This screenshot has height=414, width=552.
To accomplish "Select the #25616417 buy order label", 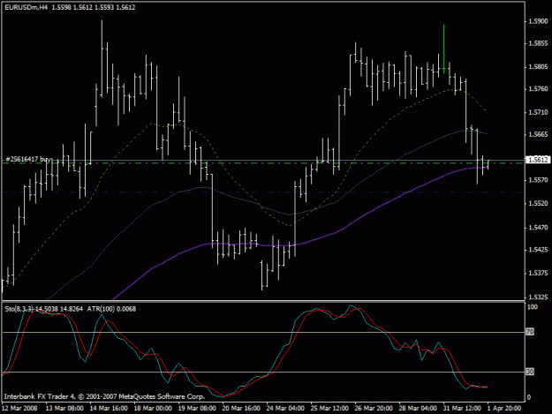I will pos(28,160).
